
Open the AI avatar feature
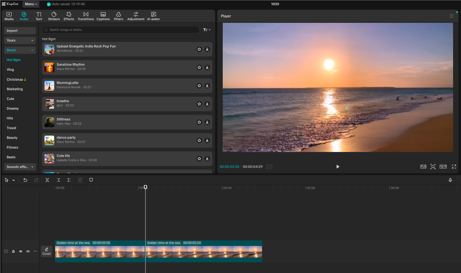153,16
